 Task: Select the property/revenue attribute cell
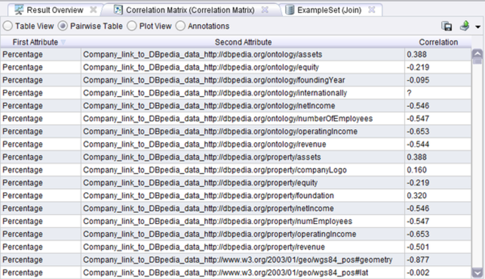[243, 247]
